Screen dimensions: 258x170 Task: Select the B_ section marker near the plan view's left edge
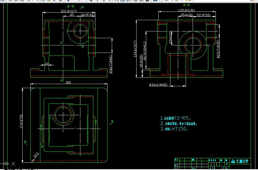(x=26, y=142)
